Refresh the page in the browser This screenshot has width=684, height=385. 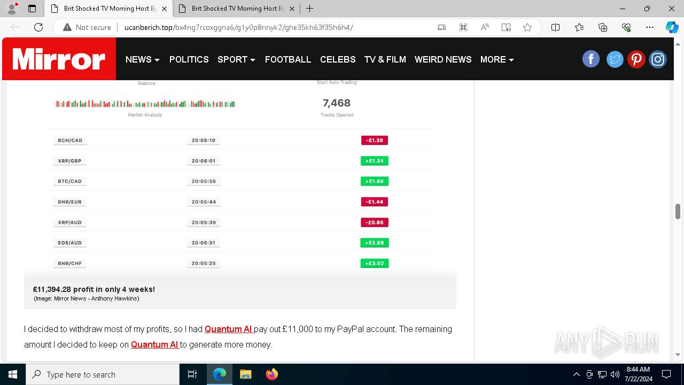pyautogui.click(x=38, y=27)
